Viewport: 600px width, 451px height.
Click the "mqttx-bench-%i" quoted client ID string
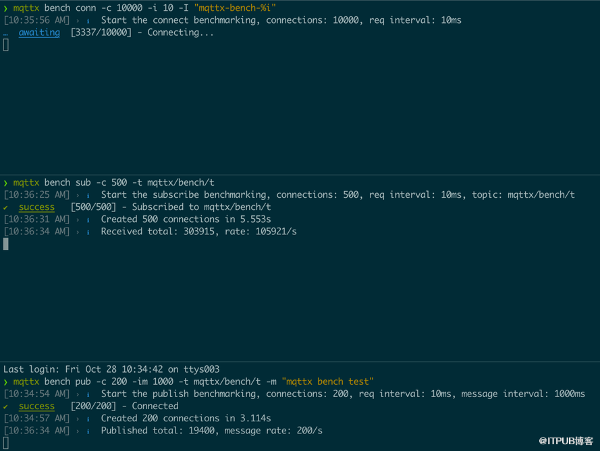235,8
